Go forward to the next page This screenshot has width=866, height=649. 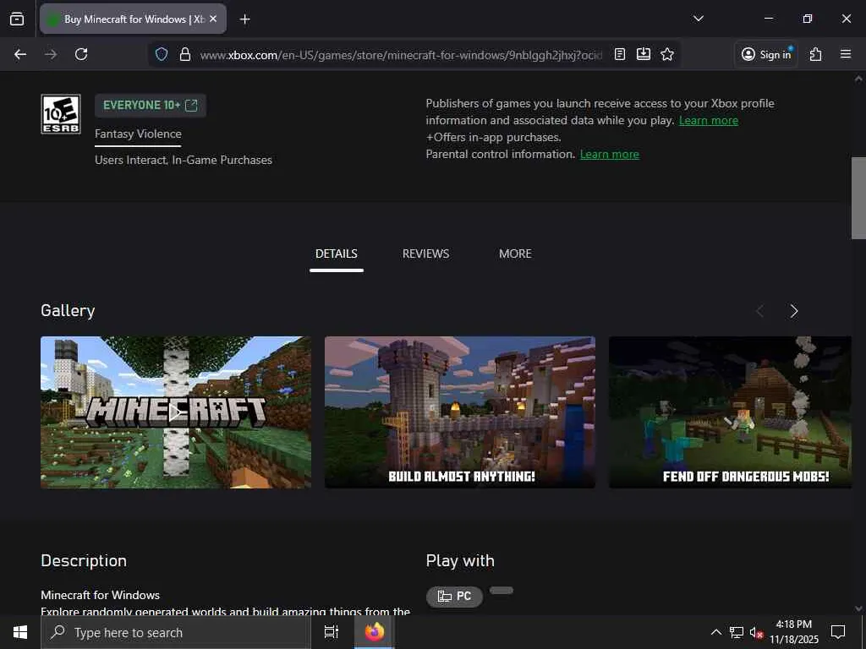(51, 54)
